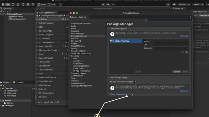Image resolution: width=209 pixels, height=117 pixels.
Task: Click create plus in Hierarchy panel
Action: pyautogui.click(x=2, y=11)
